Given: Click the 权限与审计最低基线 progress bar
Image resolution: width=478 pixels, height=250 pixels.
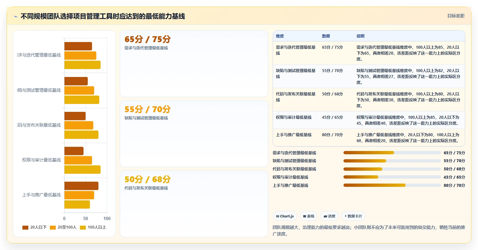Looking at the screenshot, I should pos(392,177).
